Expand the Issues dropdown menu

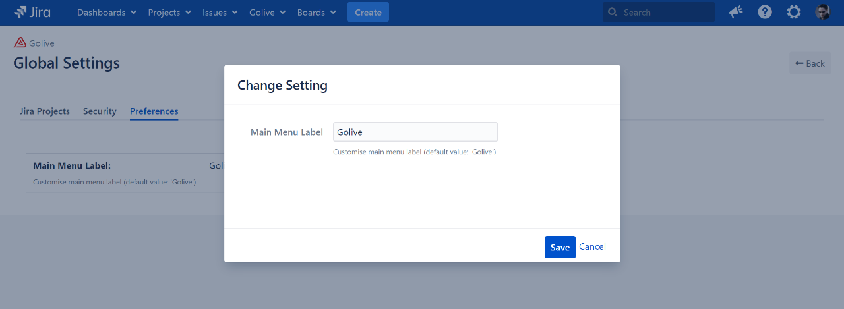[x=220, y=13]
